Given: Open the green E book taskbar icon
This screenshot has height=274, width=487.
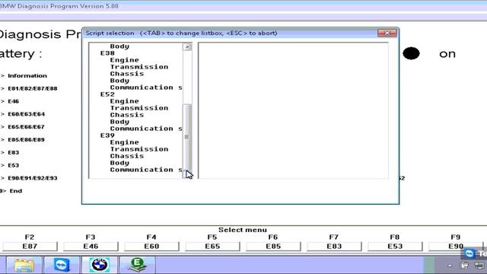Looking at the screenshot, I should click(137, 265).
